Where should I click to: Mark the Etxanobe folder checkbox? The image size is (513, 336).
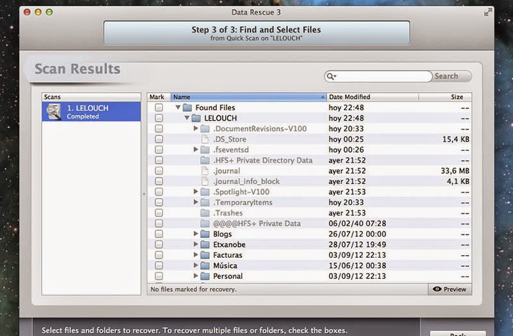pyautogui.click(x=158, y=244)
